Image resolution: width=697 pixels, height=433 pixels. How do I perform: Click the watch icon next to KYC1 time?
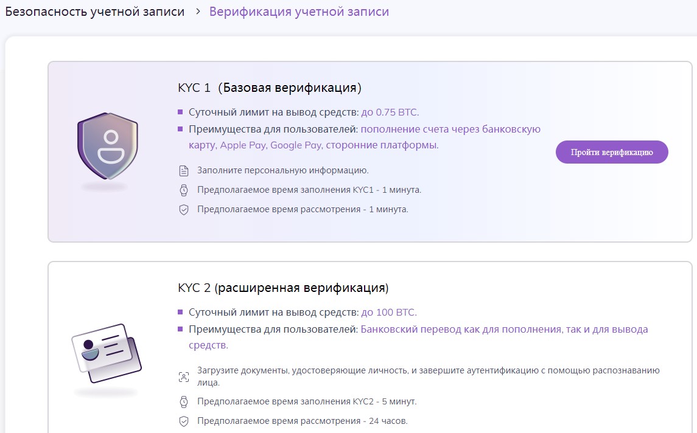tap(183, 190)
